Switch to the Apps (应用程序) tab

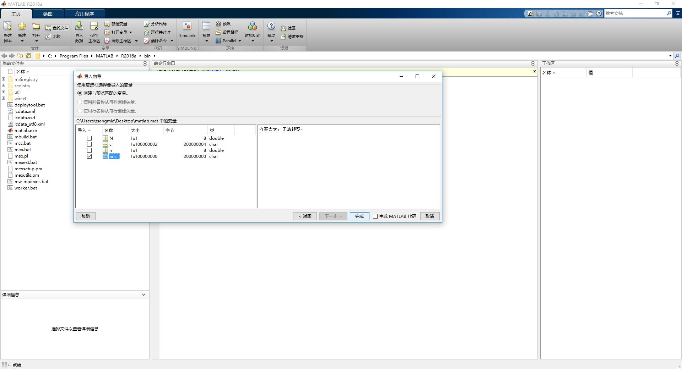pyautogui.click(x=85, y=14)
